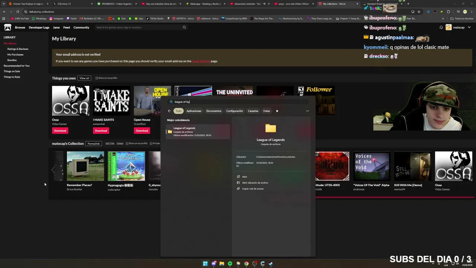Click Edit Title link for collection
This screenshot has width=476, height=268.
pyautogui.click(x=110, y=143)
